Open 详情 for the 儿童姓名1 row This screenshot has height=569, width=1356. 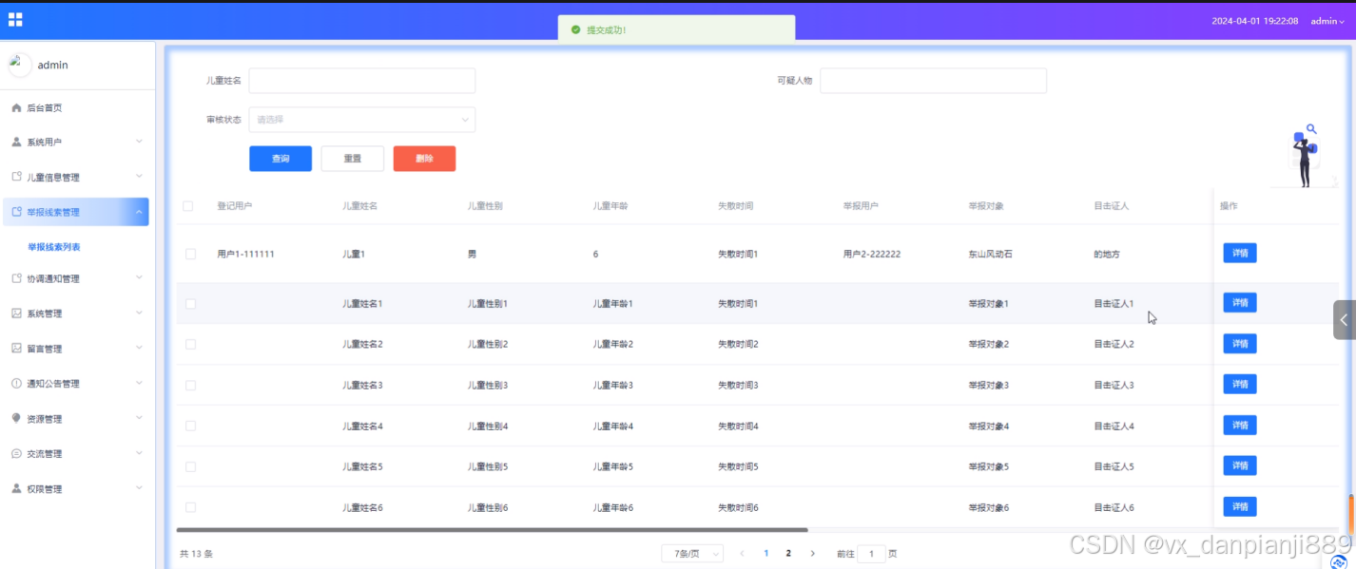(x=1240, y=303)
